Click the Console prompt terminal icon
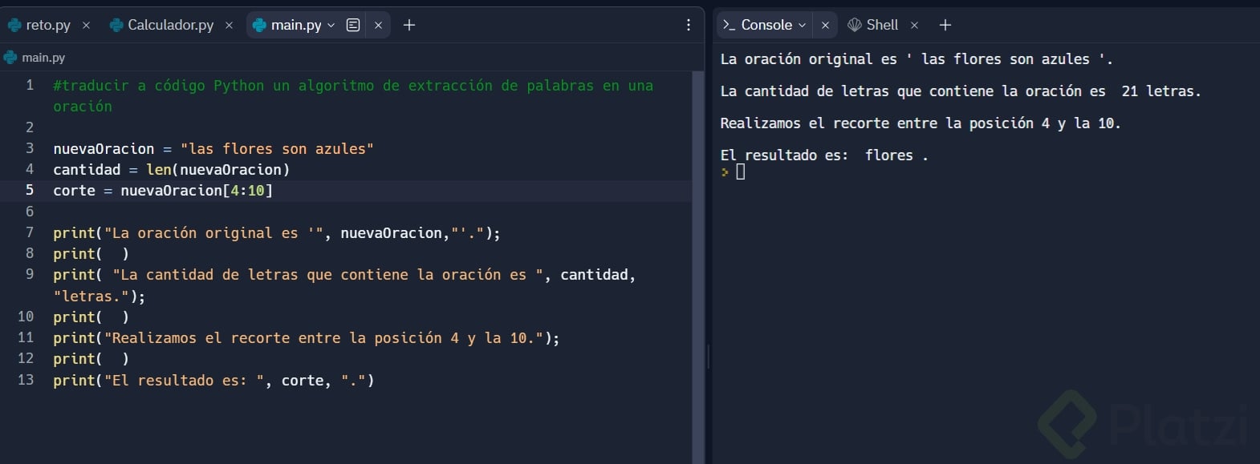1260x464 pixels. click(729, 25)
